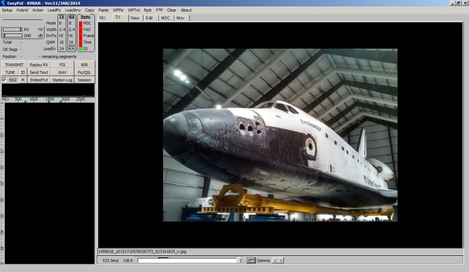The height and width of the screenshot is (272, 469).
Task: Click the spectrum display above Hz scale
Action: [x=48, y=90]
